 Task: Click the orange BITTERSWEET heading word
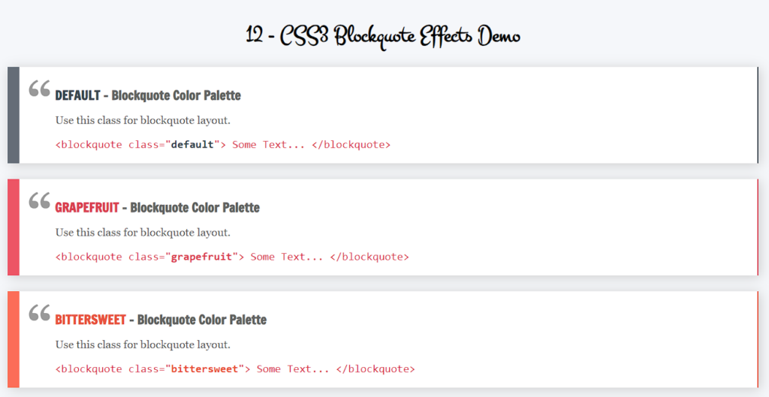[90, 320]
